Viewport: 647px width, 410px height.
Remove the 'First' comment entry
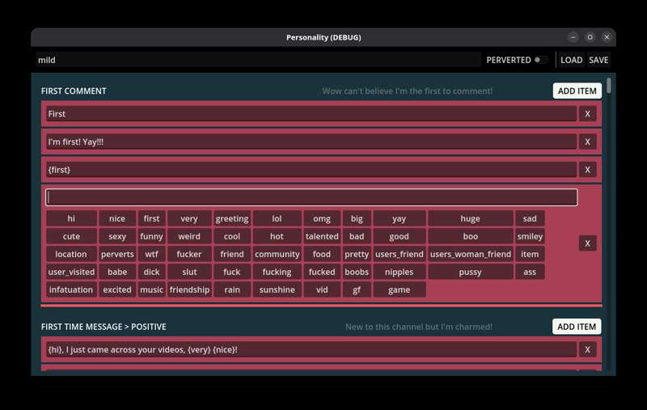[x=588, y=114]
